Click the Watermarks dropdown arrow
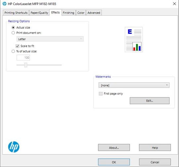 [167, 85]
